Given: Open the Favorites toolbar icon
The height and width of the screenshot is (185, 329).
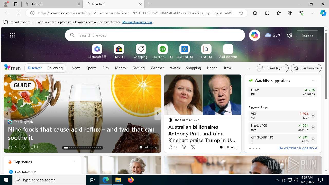Looking at the screenshot, I should pos(279,13).
